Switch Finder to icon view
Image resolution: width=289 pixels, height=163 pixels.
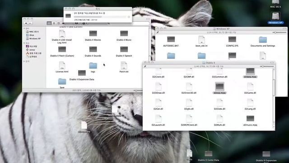49,23
